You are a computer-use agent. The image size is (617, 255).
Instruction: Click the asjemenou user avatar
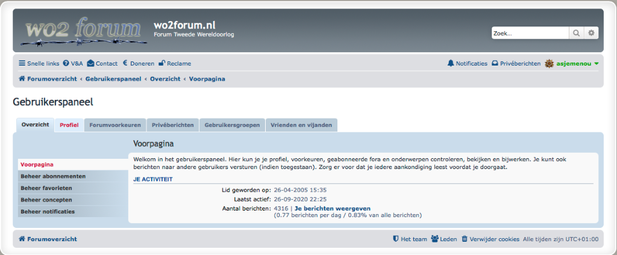coord(549,63)
